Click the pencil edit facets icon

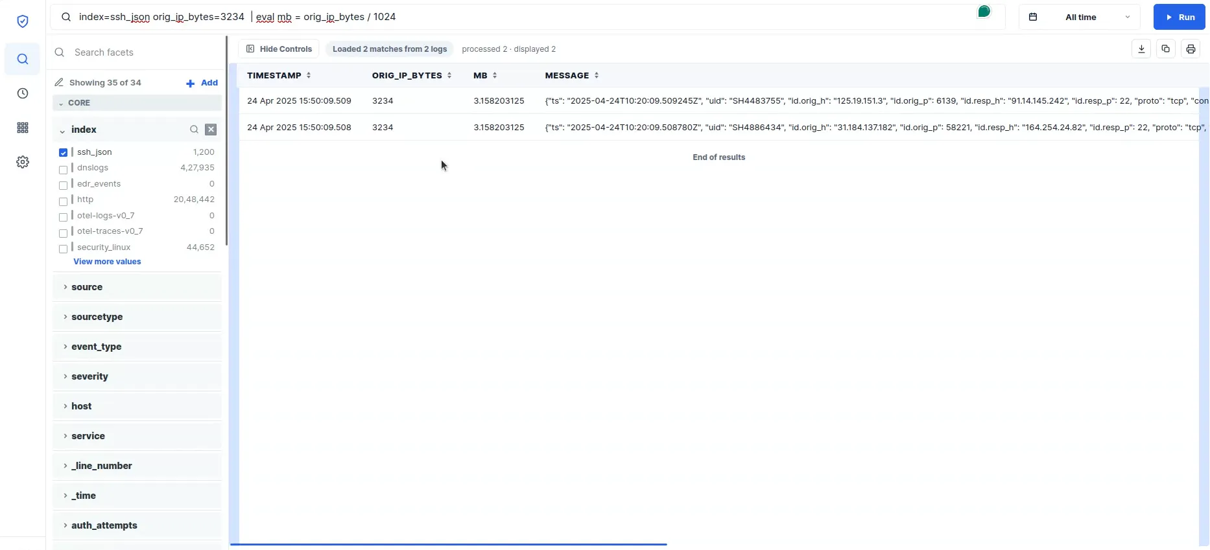tap(59, 82)
